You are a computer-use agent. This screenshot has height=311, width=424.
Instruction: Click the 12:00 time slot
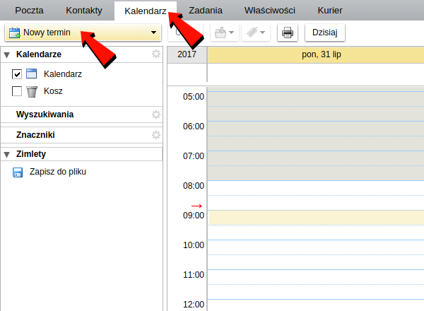[x=316, y=305]
